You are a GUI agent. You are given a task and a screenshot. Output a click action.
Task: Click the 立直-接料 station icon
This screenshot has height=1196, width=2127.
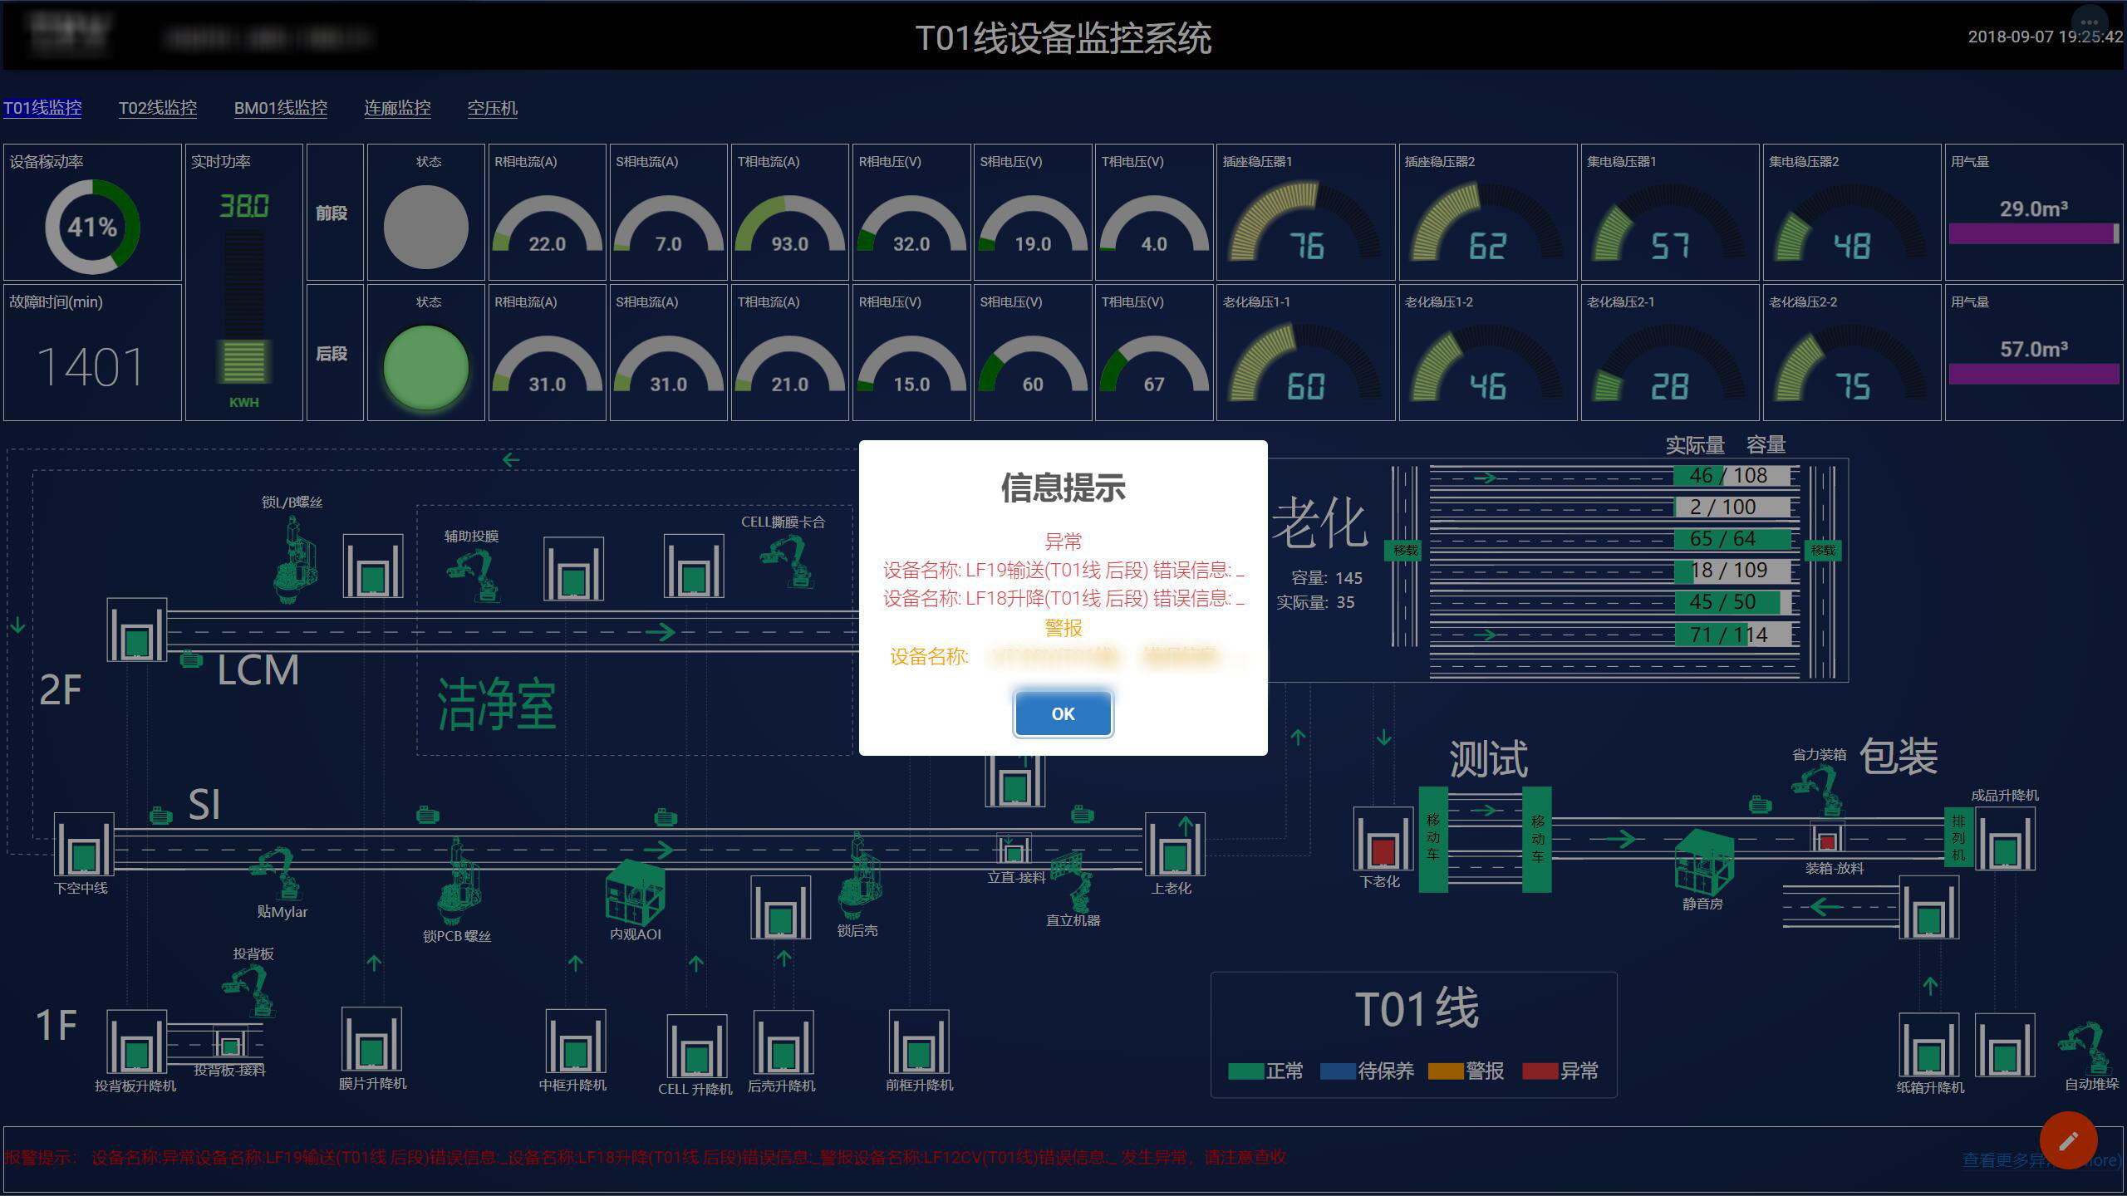(1013, 848)
